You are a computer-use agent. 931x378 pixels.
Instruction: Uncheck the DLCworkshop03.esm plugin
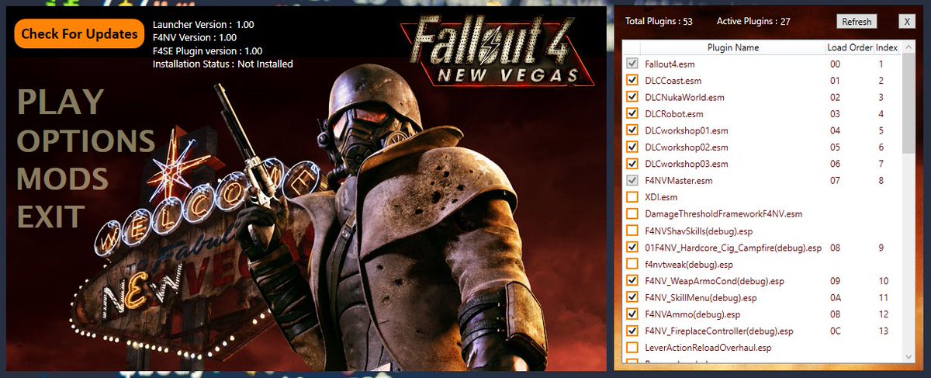[632, 164]
